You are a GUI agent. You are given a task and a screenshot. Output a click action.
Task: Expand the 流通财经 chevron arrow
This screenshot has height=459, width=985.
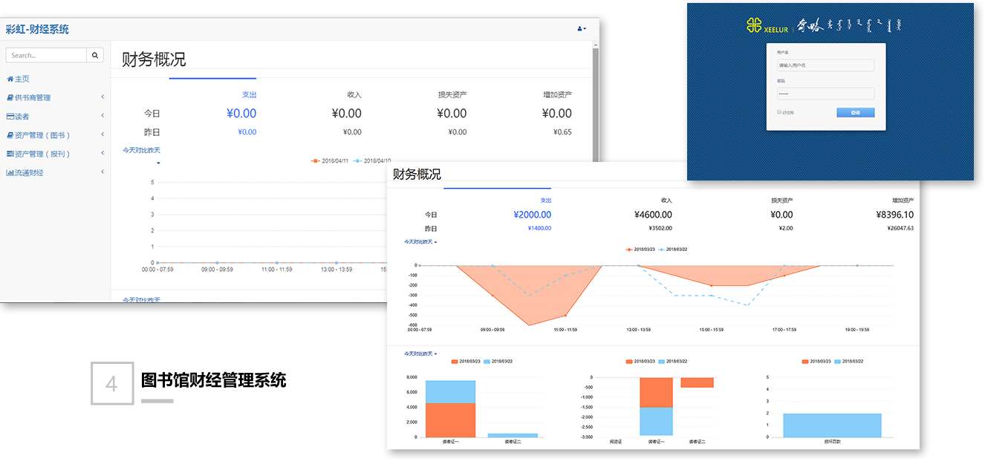103,172
